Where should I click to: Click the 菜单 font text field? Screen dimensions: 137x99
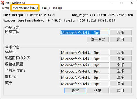tap(85, 84)
